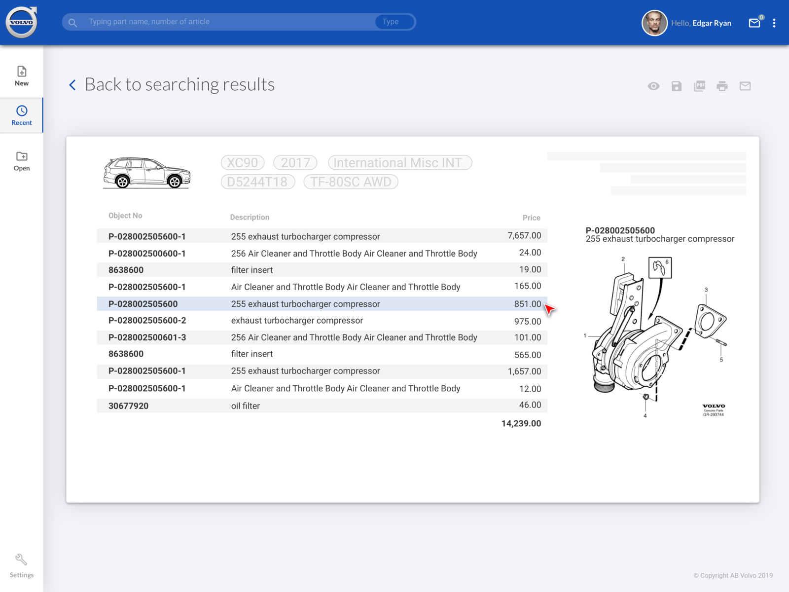Image resolution: width=789 pixels, height=592 pixels.
Task: Open the three-dot more options menu
Action: coord(774,23)
